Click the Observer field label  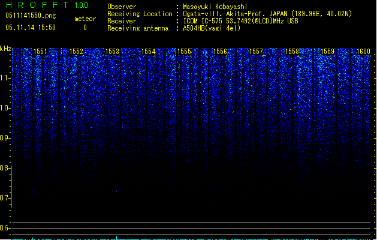[122, 7]
